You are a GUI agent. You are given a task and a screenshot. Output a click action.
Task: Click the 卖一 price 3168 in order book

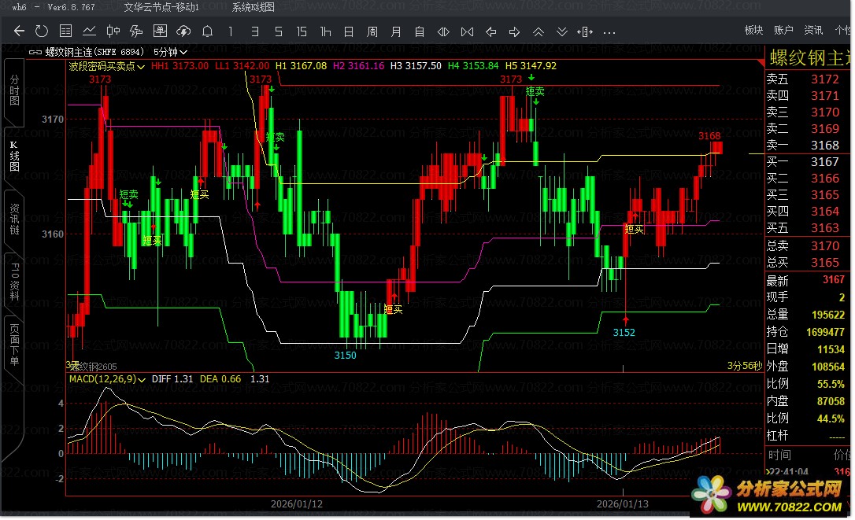(x=824, y=145)
